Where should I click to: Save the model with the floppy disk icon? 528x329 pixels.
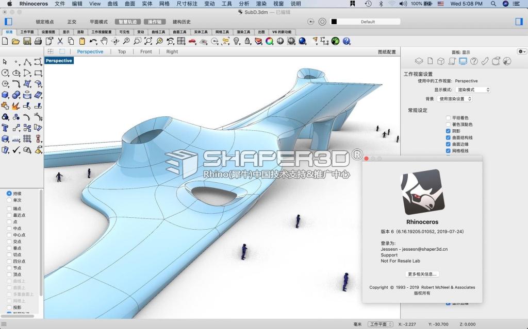[x=27, y=41]
